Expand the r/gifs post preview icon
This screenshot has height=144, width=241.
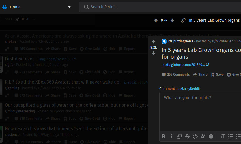click(7, 72)
